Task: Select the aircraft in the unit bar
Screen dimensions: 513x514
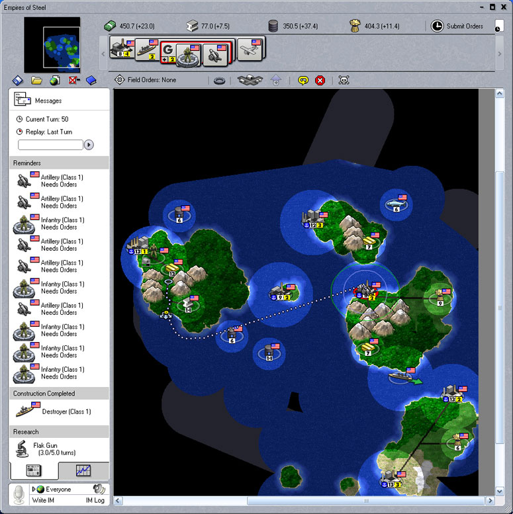Action: click(250, 50)
